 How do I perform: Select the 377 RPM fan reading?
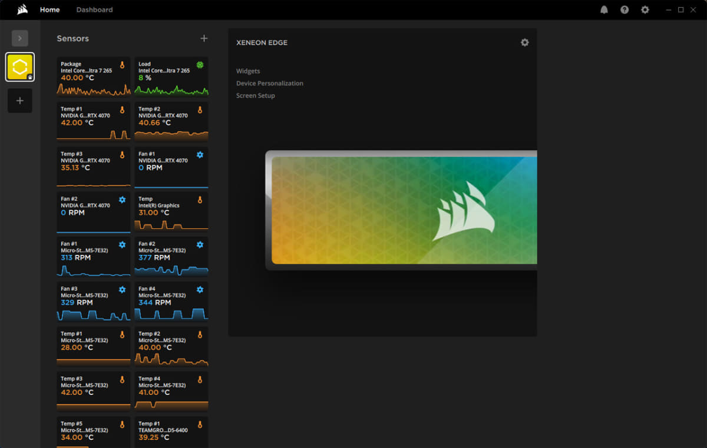[154, 257]
